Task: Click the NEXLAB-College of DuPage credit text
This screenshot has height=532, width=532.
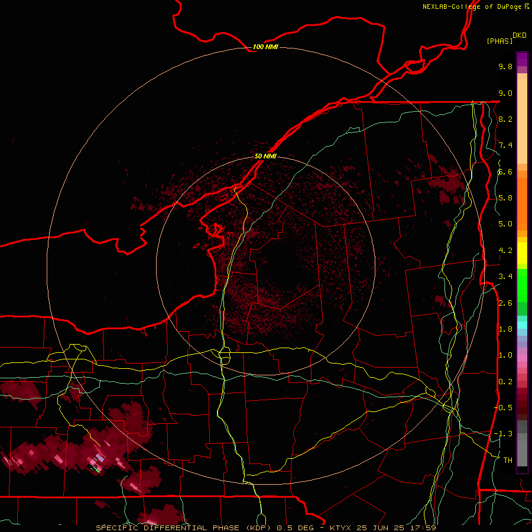Action: pos(476,7)
